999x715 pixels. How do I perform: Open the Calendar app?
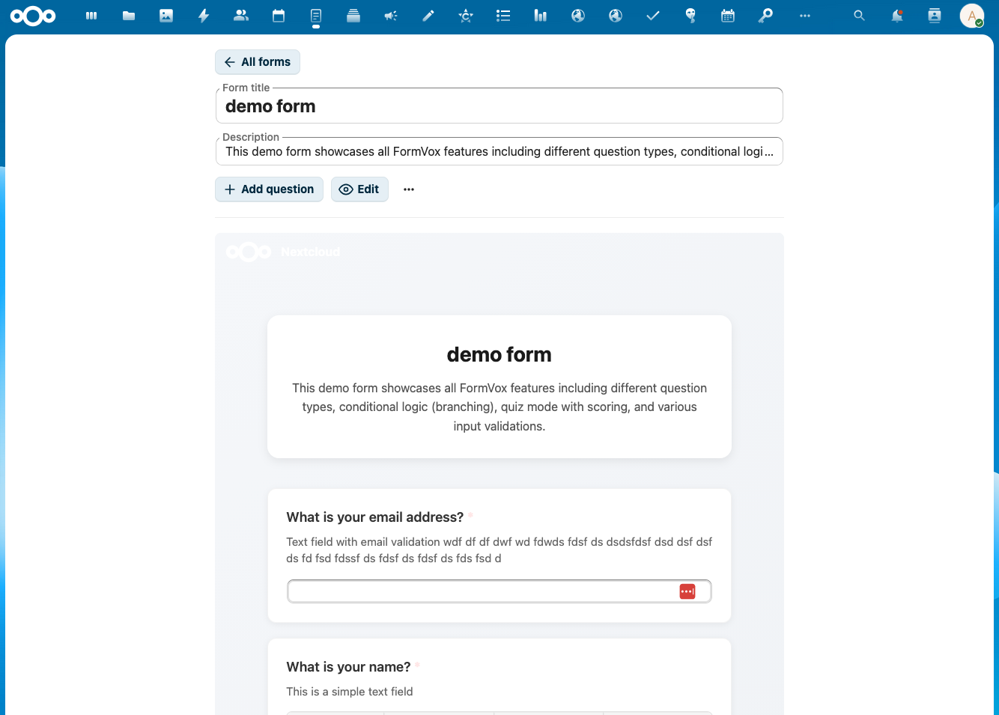pyautogui.click(x=278, y=15)
